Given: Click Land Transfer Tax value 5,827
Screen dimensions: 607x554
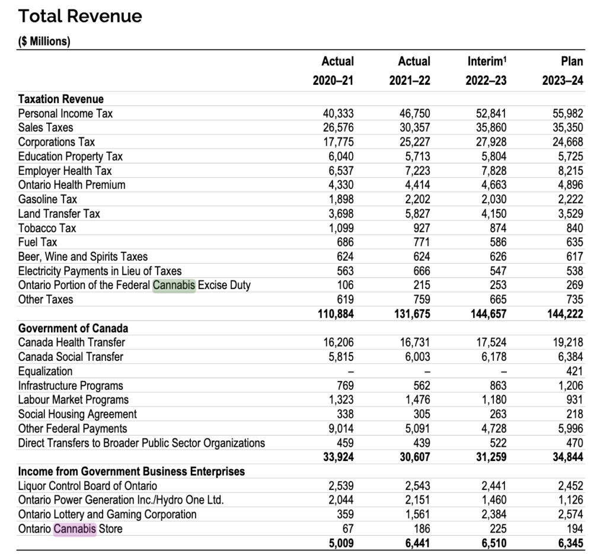Looking at the screenshot, I should click(x=417, y=213).
